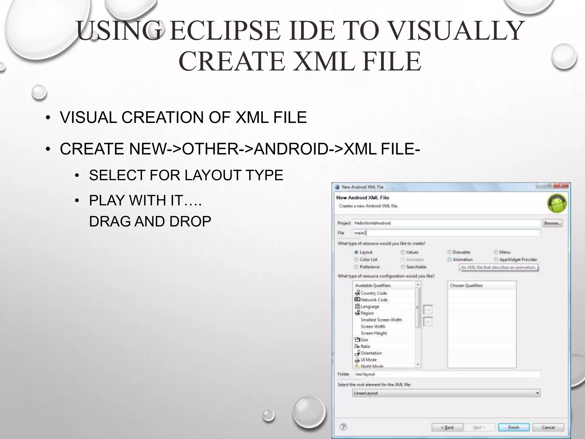This screenshot has width=585, height=439.
Task: Click the Night Mode qualifier icon
Action: (357, 366)
